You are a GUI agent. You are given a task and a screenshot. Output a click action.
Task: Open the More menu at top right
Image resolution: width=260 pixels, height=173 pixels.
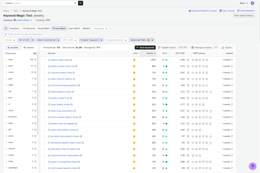point(244,3)
